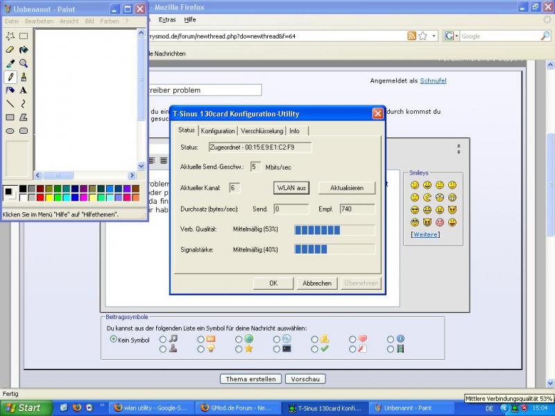Select the heart post icon radio button
The image size is (555, 416).
(x=352, y=340)
